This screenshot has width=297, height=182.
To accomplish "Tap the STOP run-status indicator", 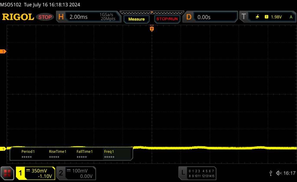I will pos(45,17).
